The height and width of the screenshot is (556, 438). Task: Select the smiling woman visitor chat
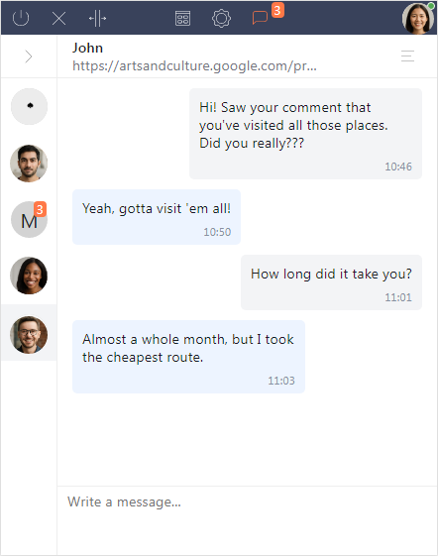29,276
